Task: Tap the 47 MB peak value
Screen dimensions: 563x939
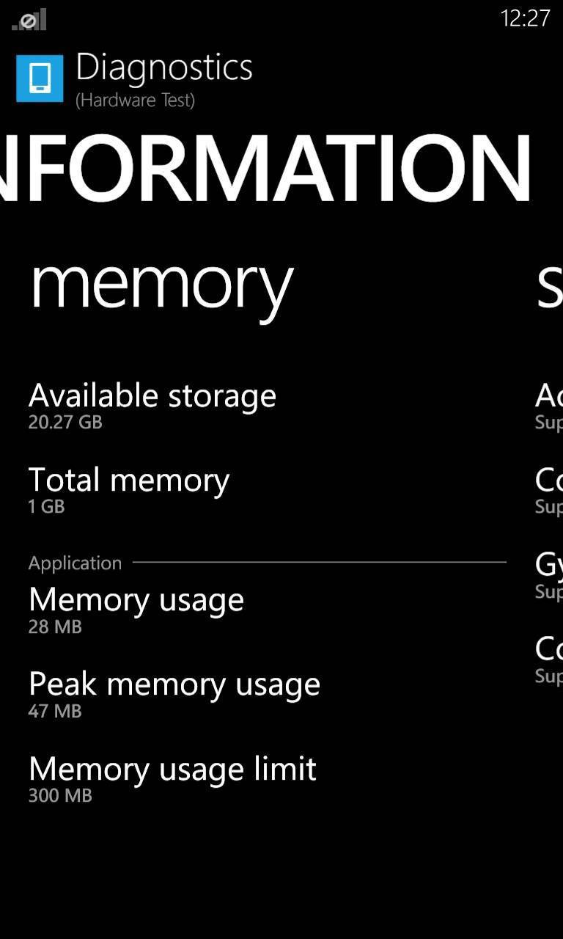Action: pyautogui.click(x=55, y=712)
